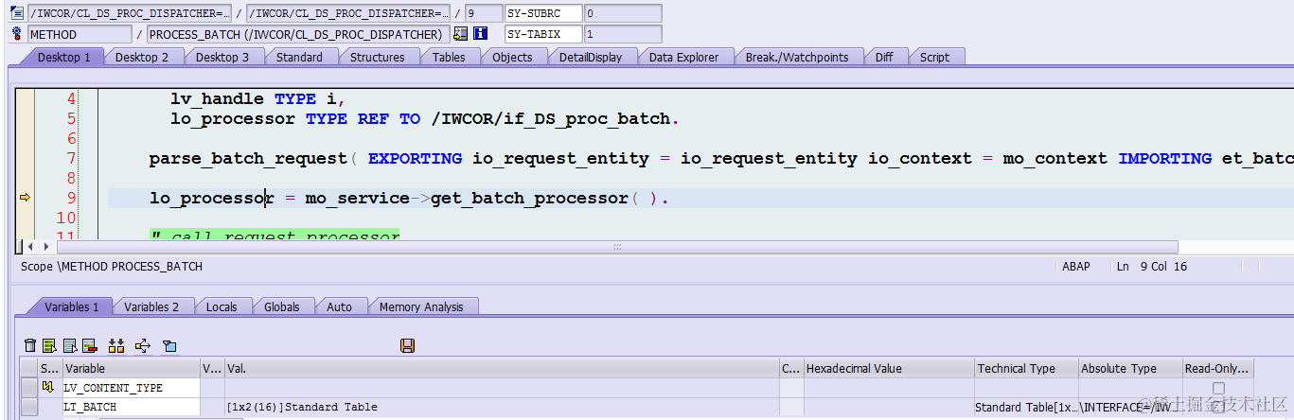
Task: Click the blue tag icon in variables toolbar
Action: (169, 345)
